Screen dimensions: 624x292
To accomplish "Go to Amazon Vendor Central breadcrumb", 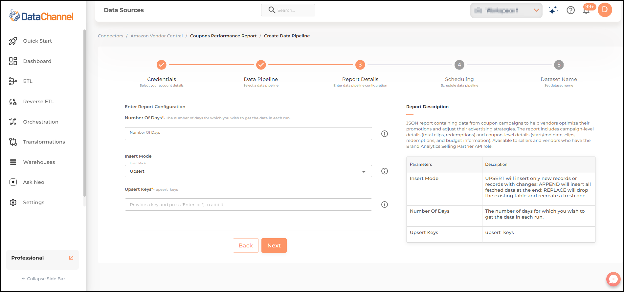I will click(157, 36).
